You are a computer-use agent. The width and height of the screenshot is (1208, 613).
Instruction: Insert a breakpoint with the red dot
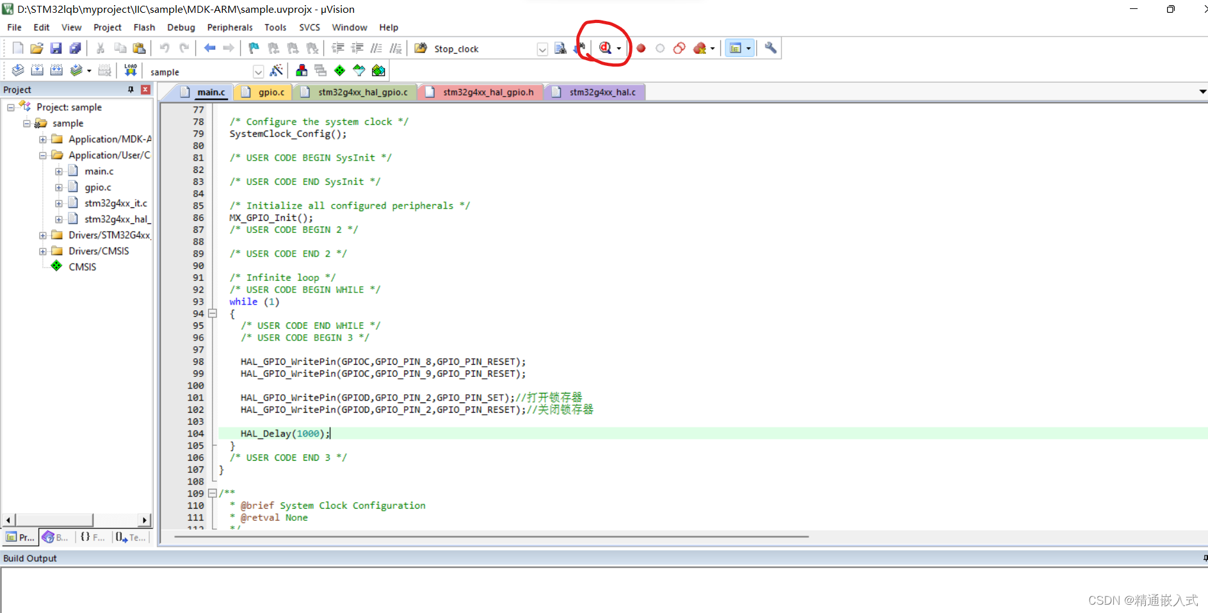641,48
